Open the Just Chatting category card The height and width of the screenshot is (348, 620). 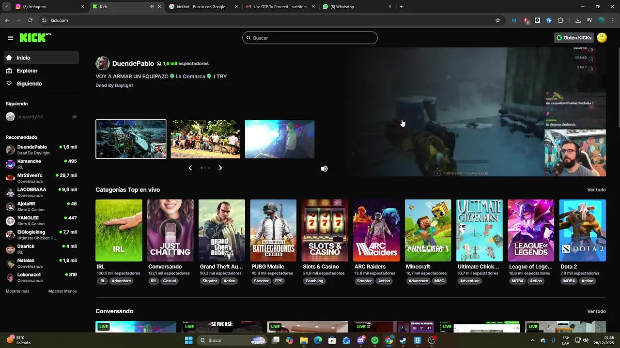(x=170, y=231)
